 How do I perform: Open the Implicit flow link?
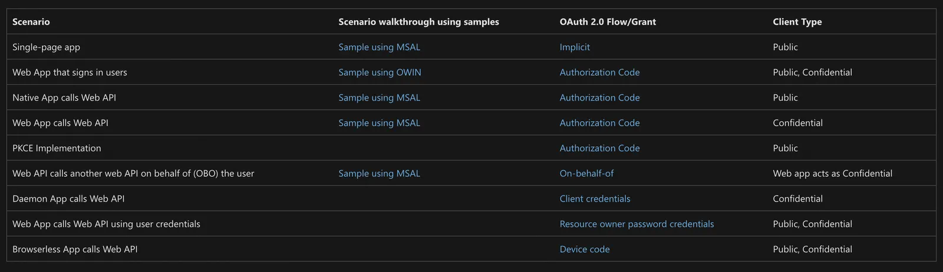(x=575, y=47)
